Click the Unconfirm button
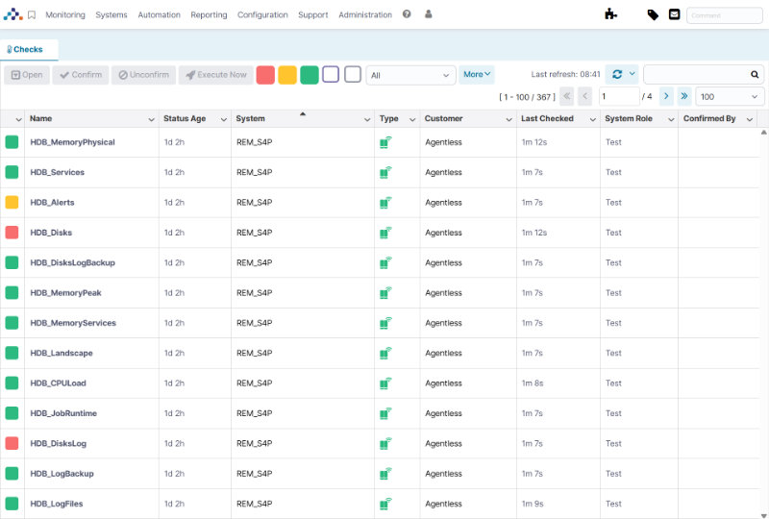 pyautogui.click(x=143, y=75)
